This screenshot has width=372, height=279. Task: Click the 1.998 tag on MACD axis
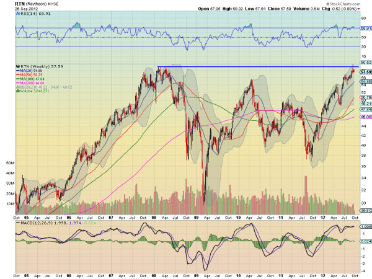pyautogui.click(x=366, y=226)
